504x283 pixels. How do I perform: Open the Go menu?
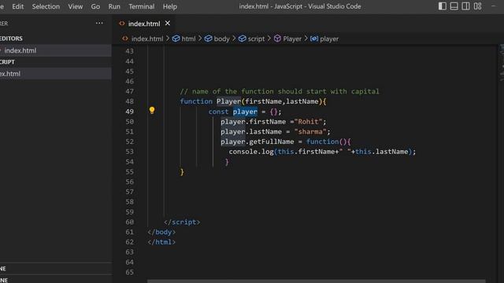tap(95, 6)
